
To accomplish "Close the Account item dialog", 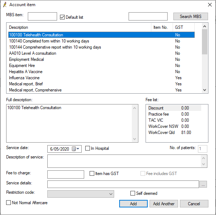I will click(x=210, y=5).
